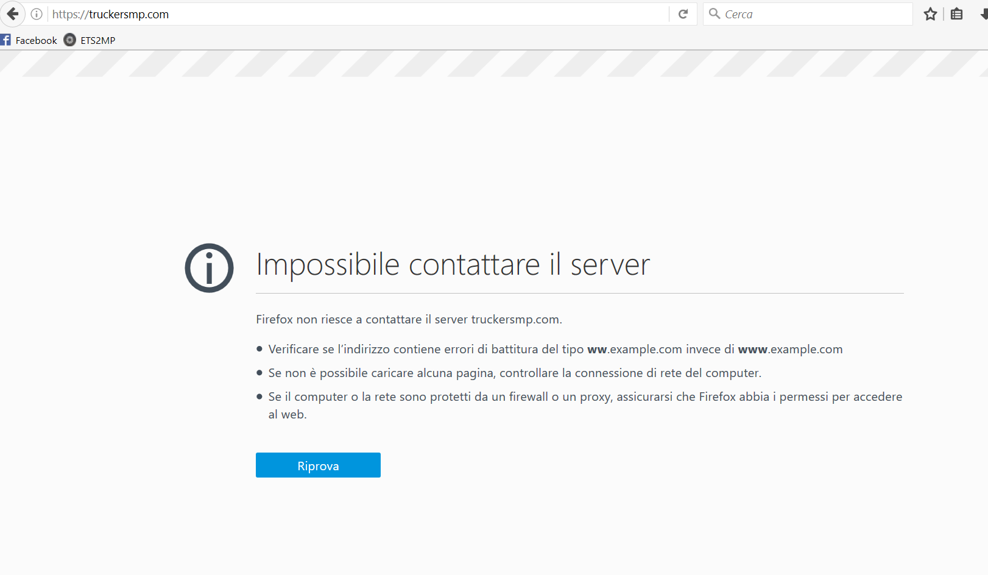Screen dimensions: 988x575
Task: Open site information icon in address bar
Action: (37, 14)
